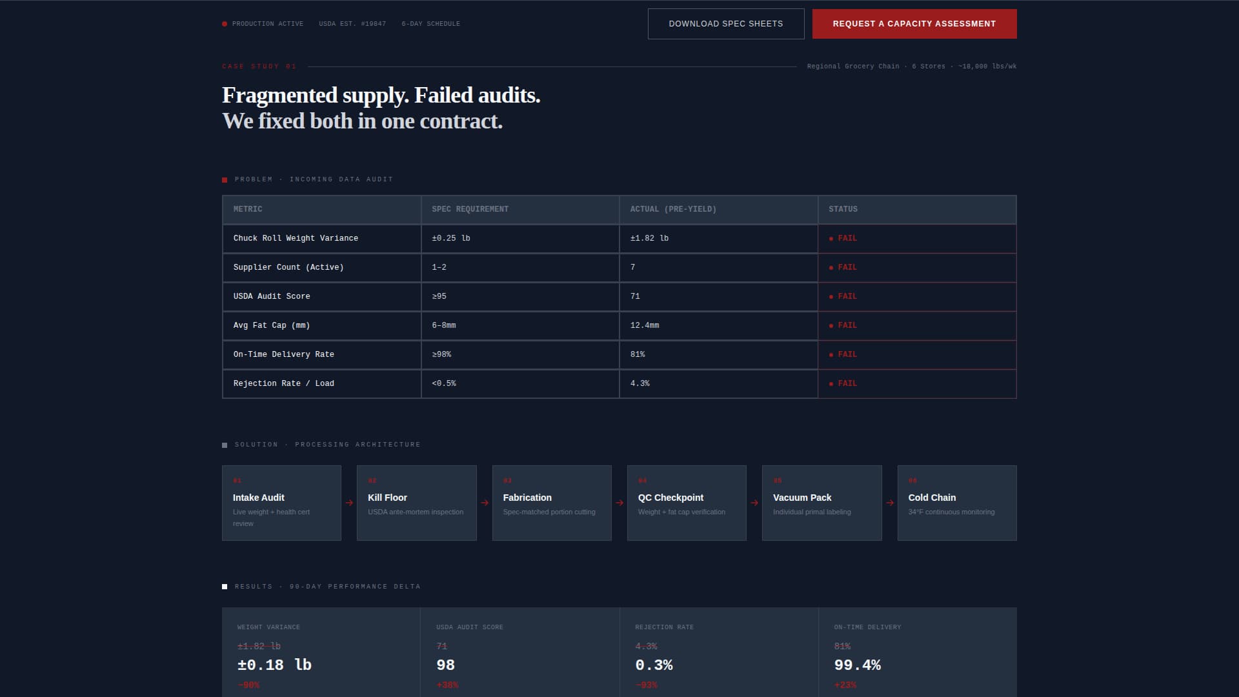Select the Cold Chain process card
Viewport: 1239px width, 697px height.
957,503
